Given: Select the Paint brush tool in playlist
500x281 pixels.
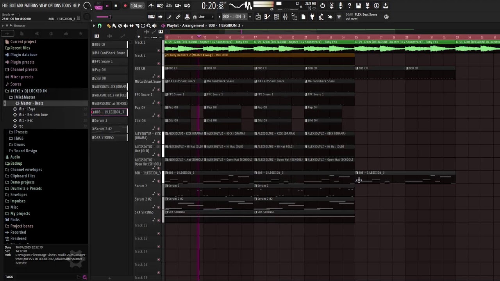Looking at the screenshot, I should [114, 26].
